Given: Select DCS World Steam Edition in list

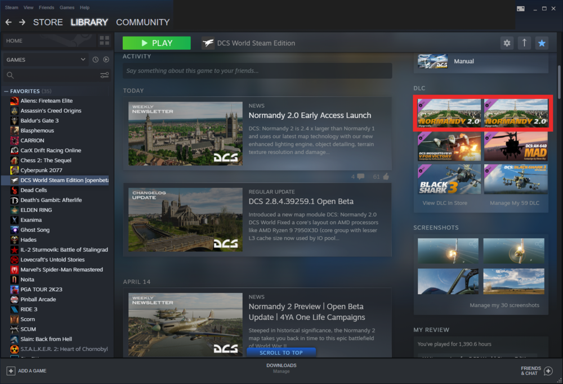Looking at the screenshot, I should coord(55,180).
